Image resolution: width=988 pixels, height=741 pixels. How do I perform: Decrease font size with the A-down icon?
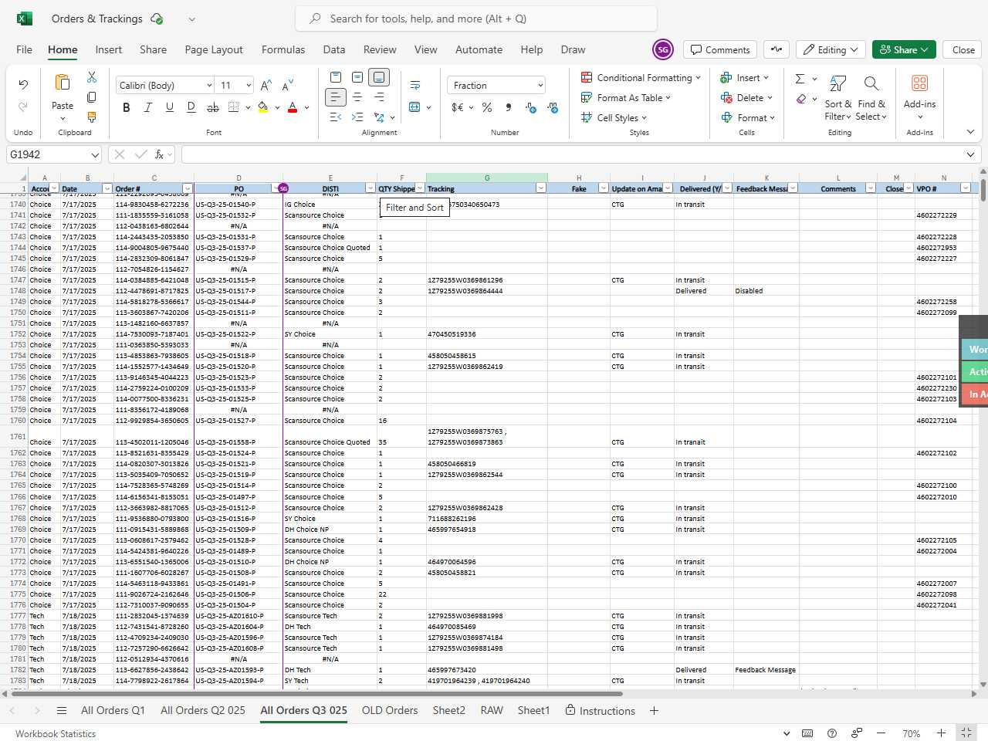click(x=288, y=85)
